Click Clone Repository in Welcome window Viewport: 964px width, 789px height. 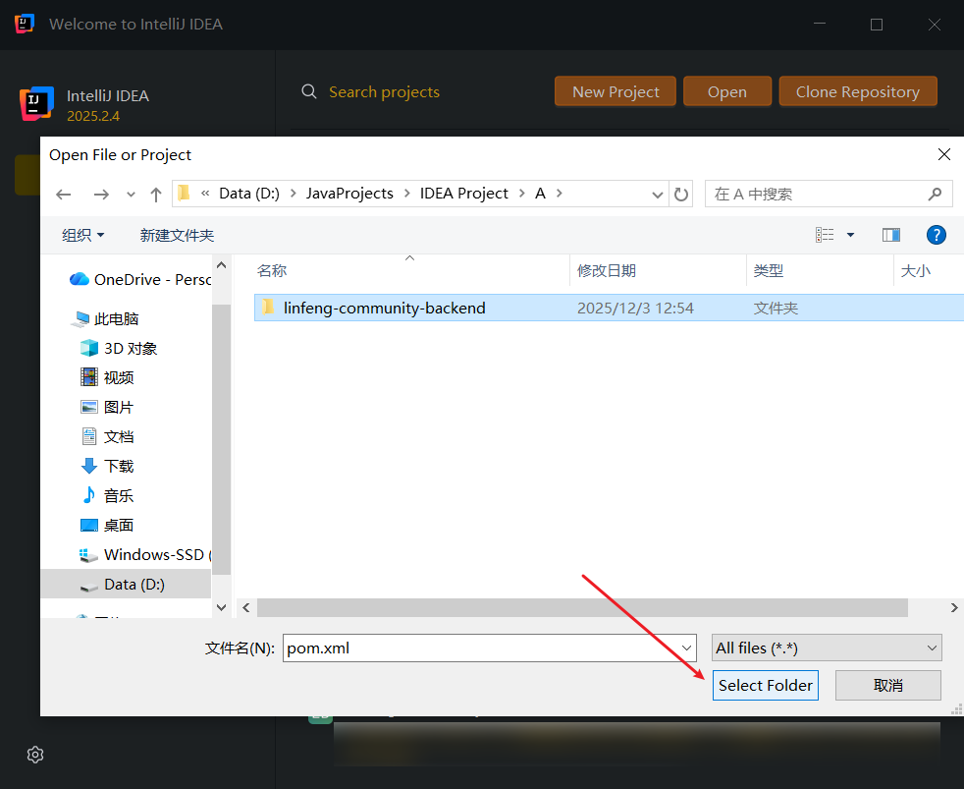tap(858, 91)
